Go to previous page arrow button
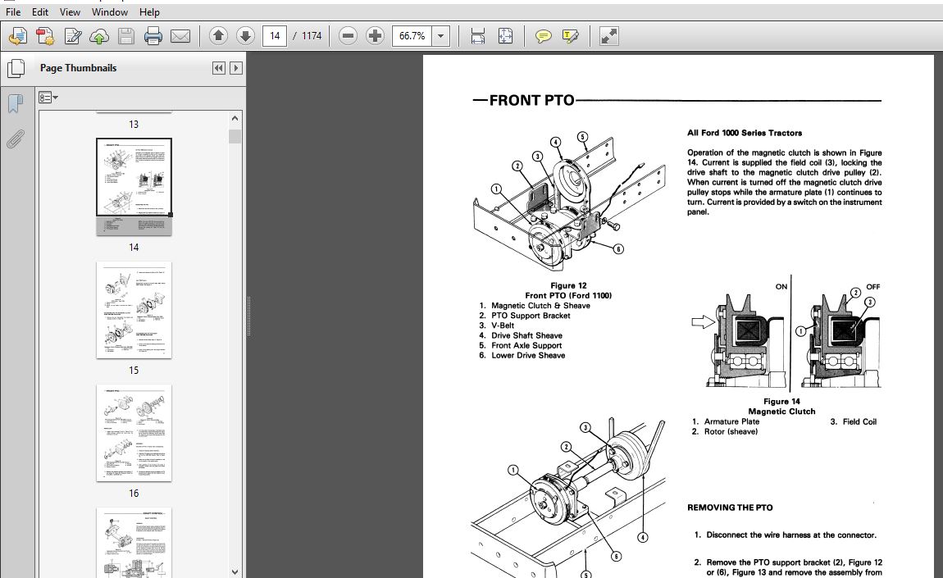 click(218, 36)
